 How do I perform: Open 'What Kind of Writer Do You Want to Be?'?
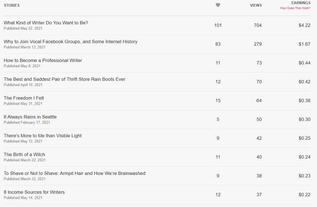pyautogui.click(x=46, y=23)
